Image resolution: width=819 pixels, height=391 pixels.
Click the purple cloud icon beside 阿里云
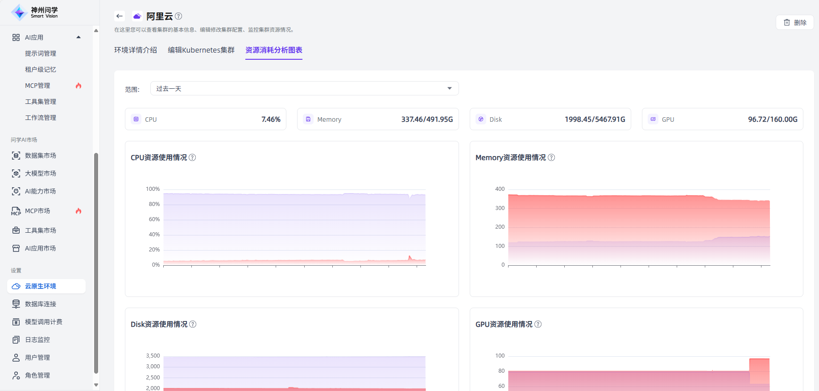coord(137,16)
